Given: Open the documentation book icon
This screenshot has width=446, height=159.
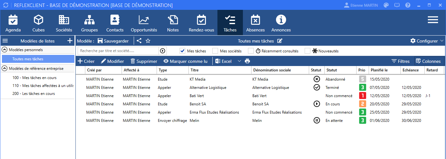Looking at the screenshot, I should click(x=397, y=5).
